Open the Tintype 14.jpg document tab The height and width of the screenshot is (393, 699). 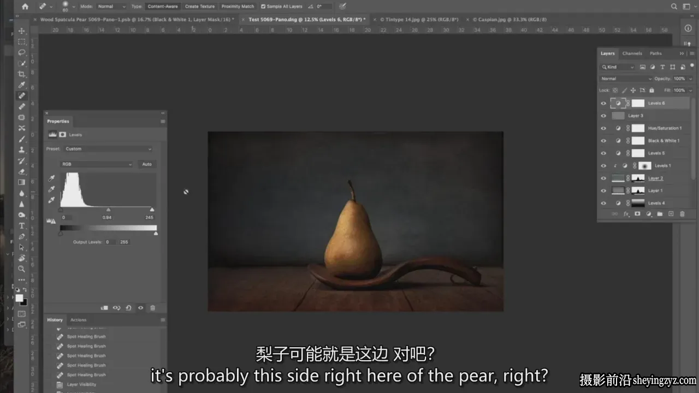coord(419,19)
